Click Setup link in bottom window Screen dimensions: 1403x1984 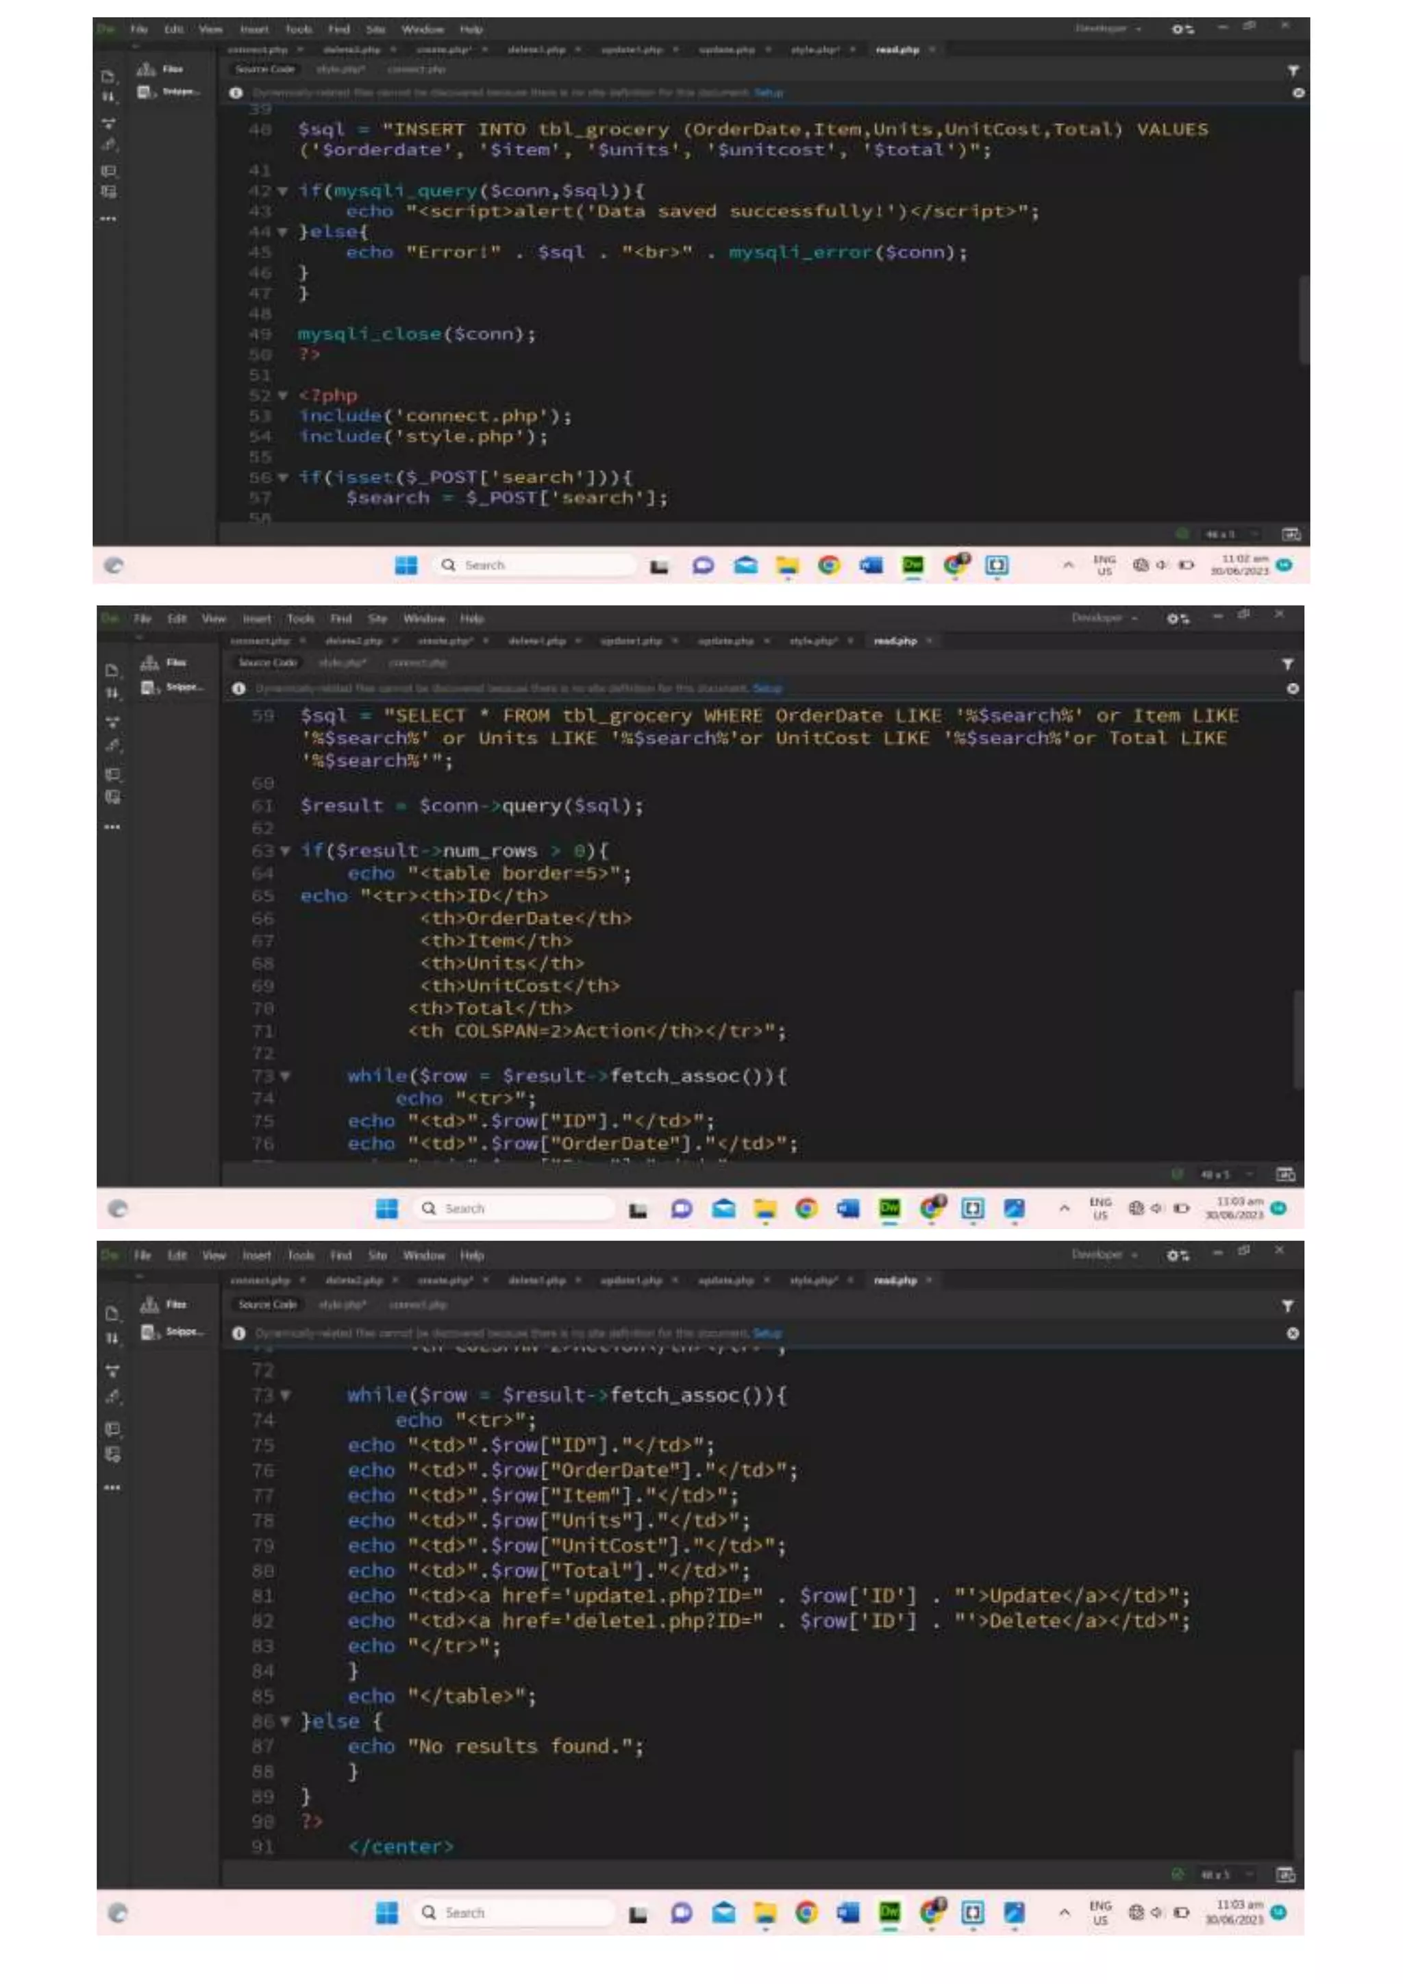pyautogui.click(x=767, y=1332)
